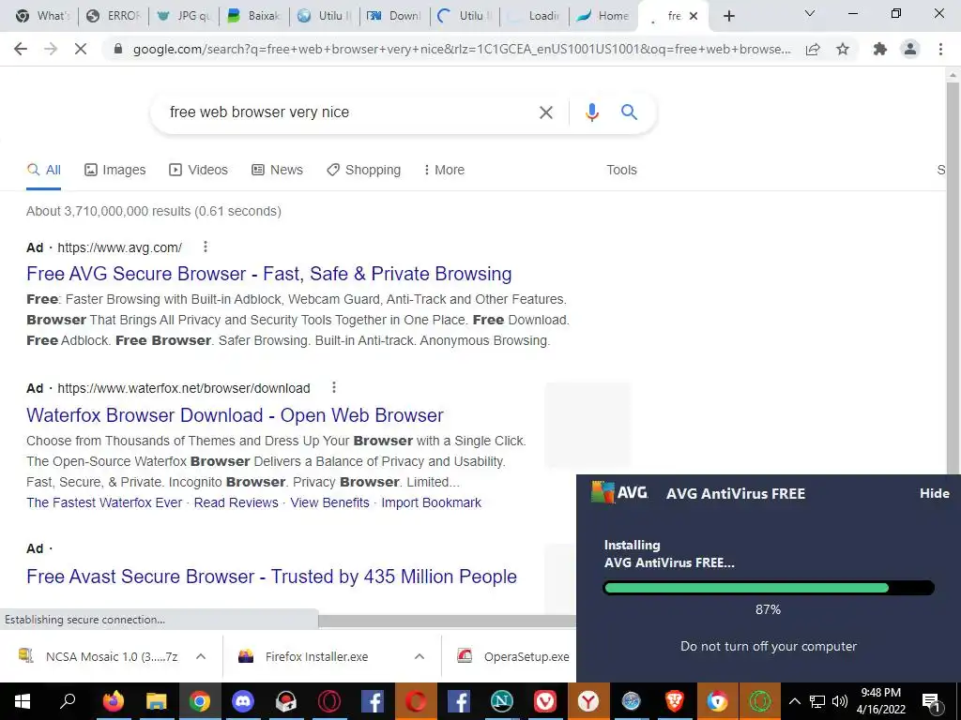Expand options for NCSA Mosaic download
Image resolution: width=961 pixels, height=720 pixels.
(201, 656)
